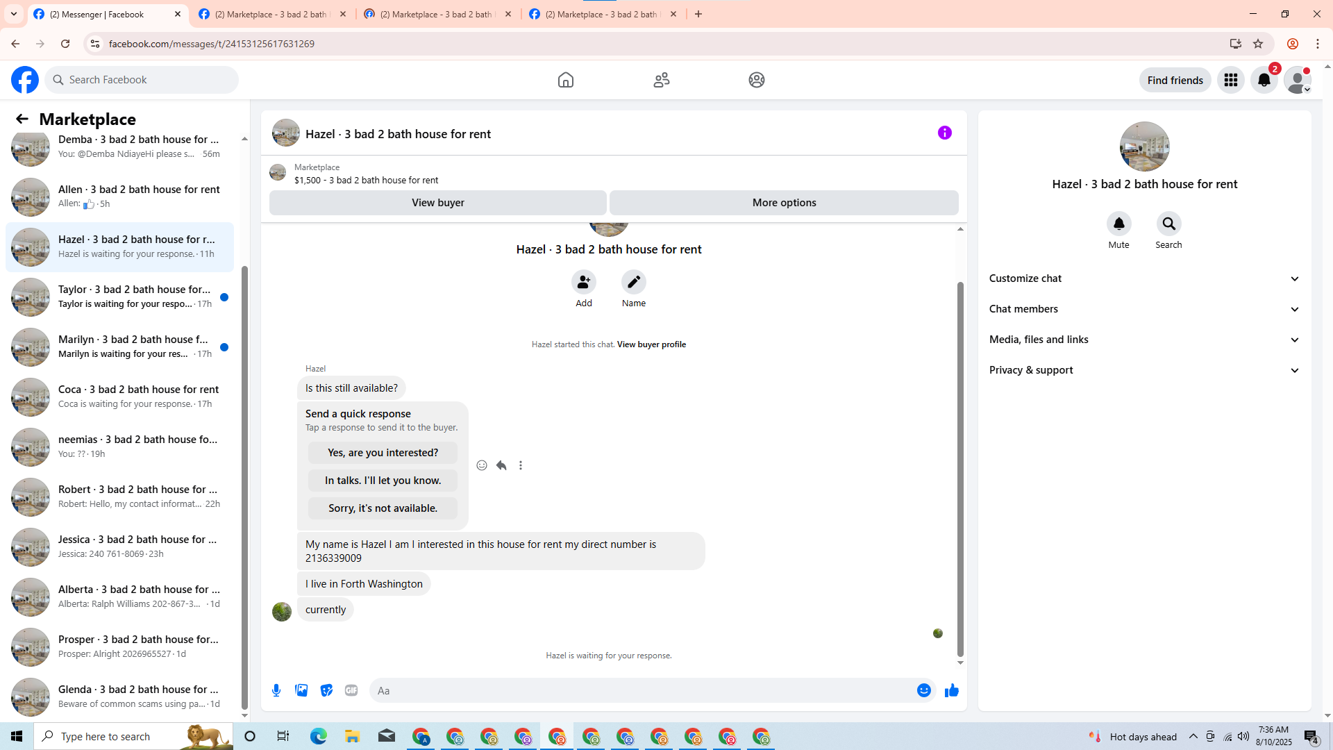1333x750 pixels.
Task: Search in conversation using magnifier icon
Action: [1168, 224]
